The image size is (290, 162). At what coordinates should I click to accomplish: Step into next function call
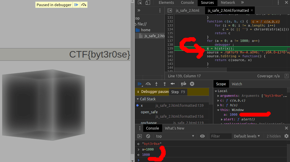(157, 84)
